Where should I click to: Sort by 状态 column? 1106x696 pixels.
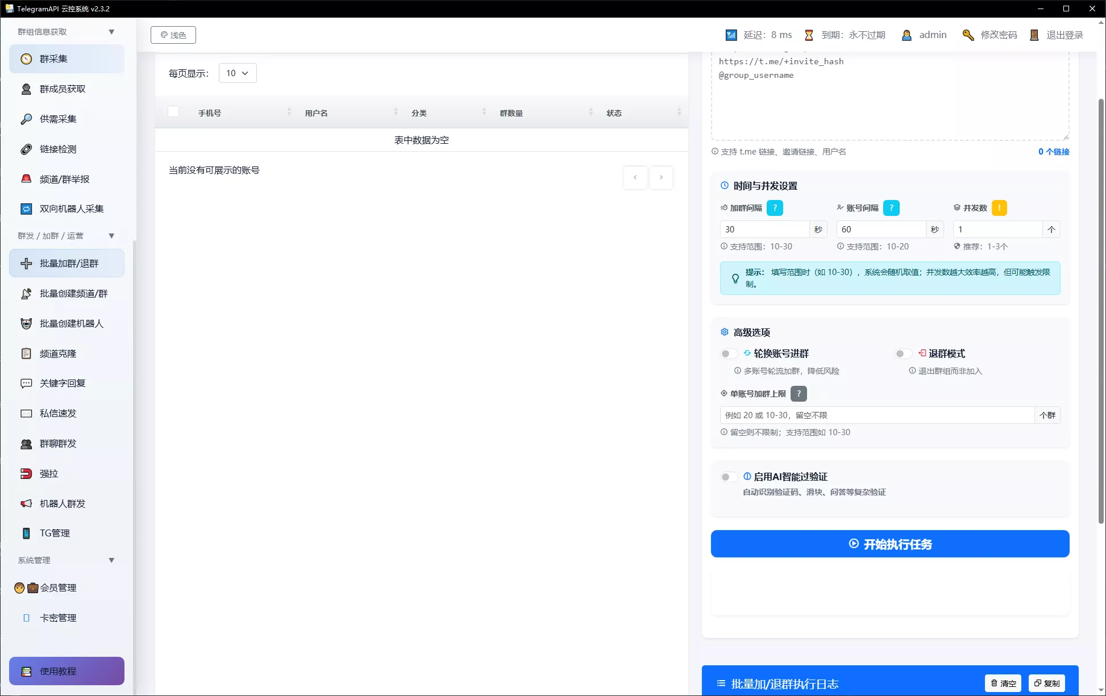(679, 112)
